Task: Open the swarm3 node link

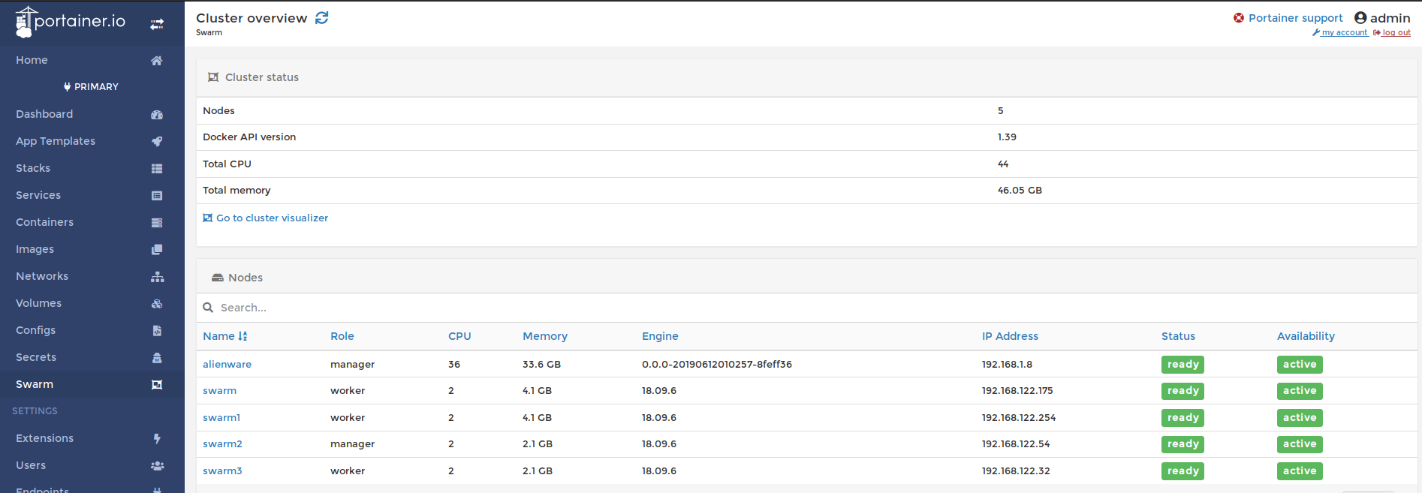Action: [222, 471]
